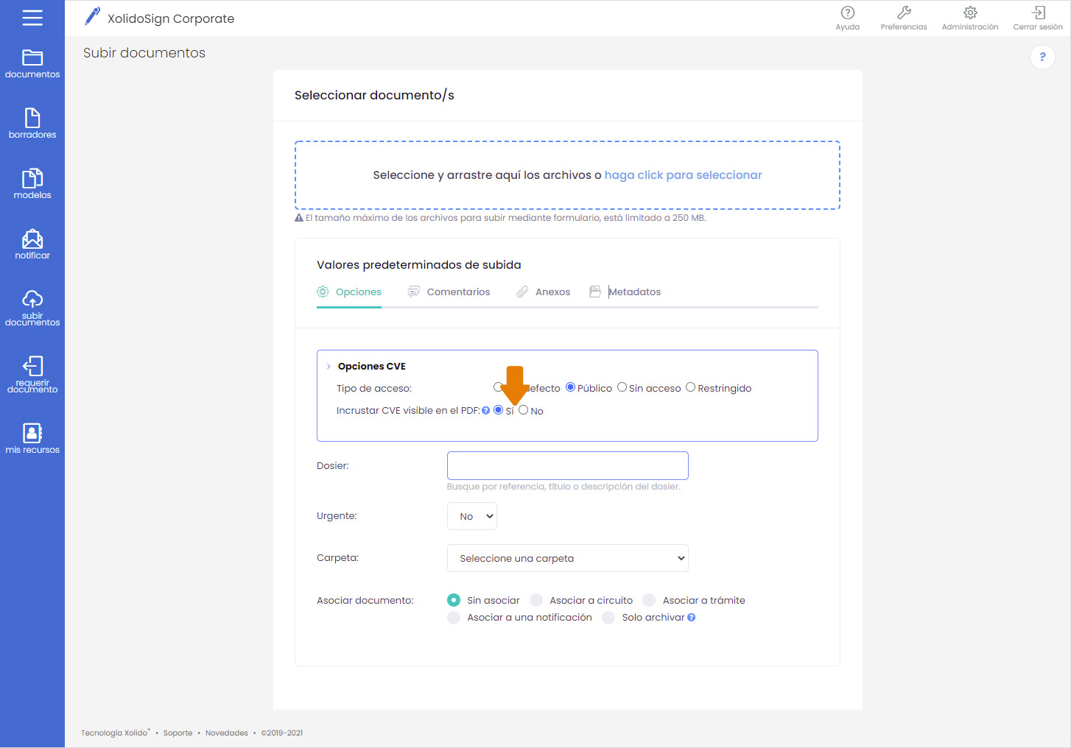
Task: Open the documentos folder in sidebar
Action: [x=32, y=64]
